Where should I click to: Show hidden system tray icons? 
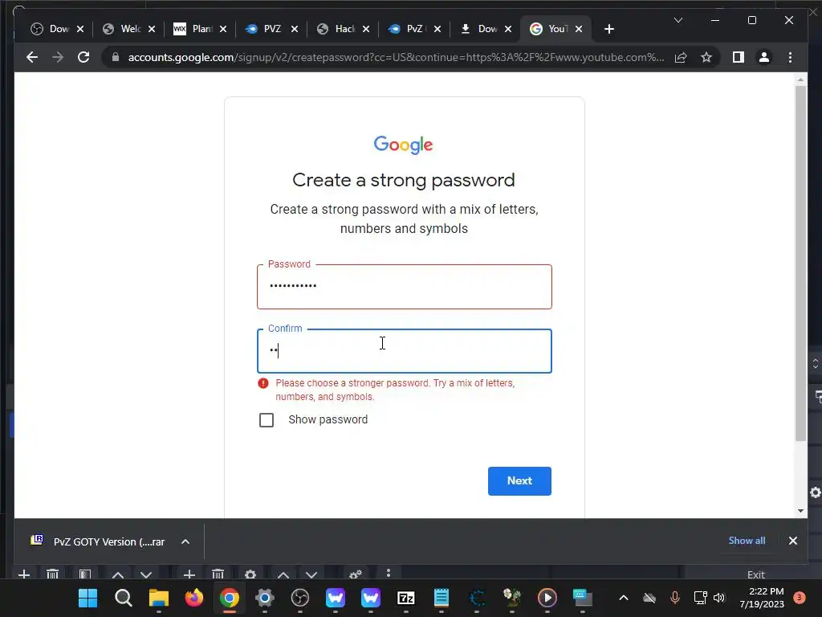point(623,598)
